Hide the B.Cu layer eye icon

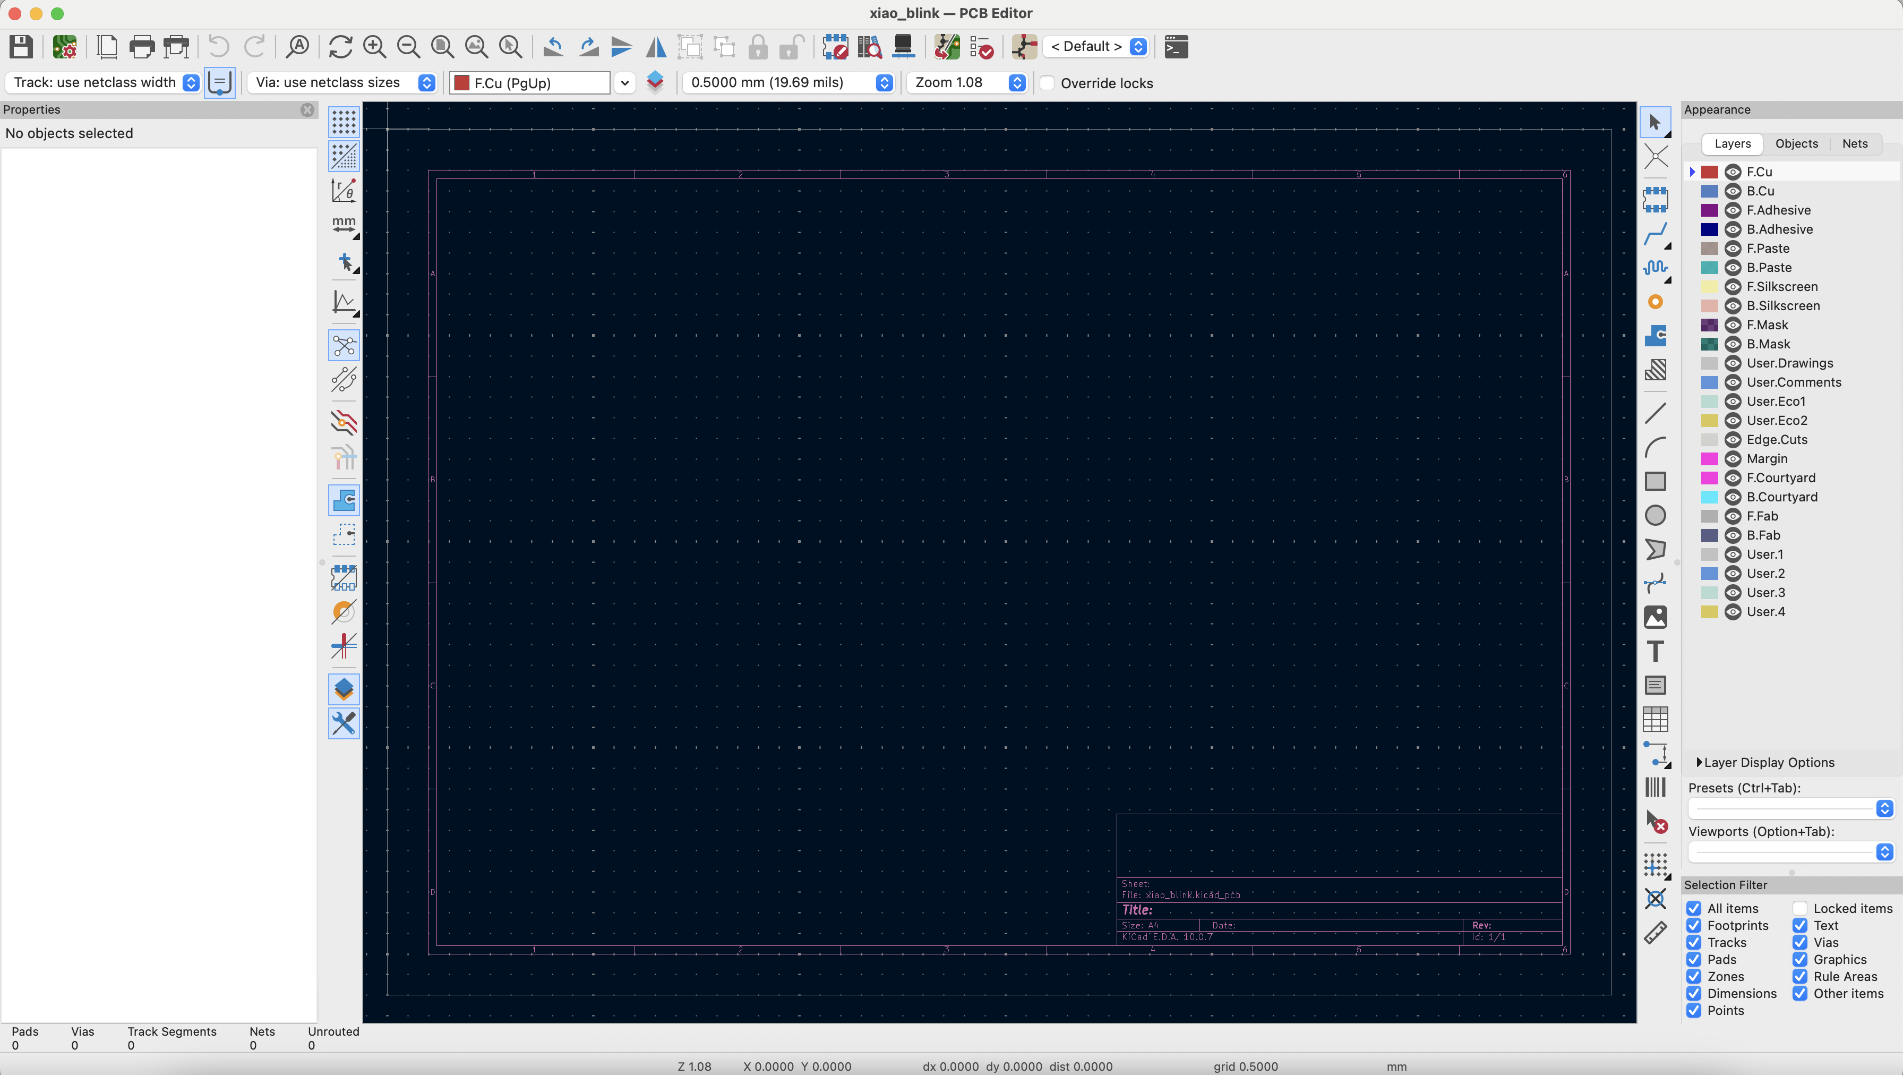(1733, 191)
